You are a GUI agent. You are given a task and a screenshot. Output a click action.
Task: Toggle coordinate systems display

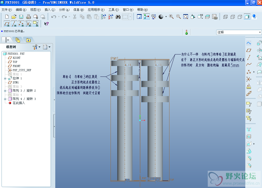pyautogui.click(x=29, y=24)
